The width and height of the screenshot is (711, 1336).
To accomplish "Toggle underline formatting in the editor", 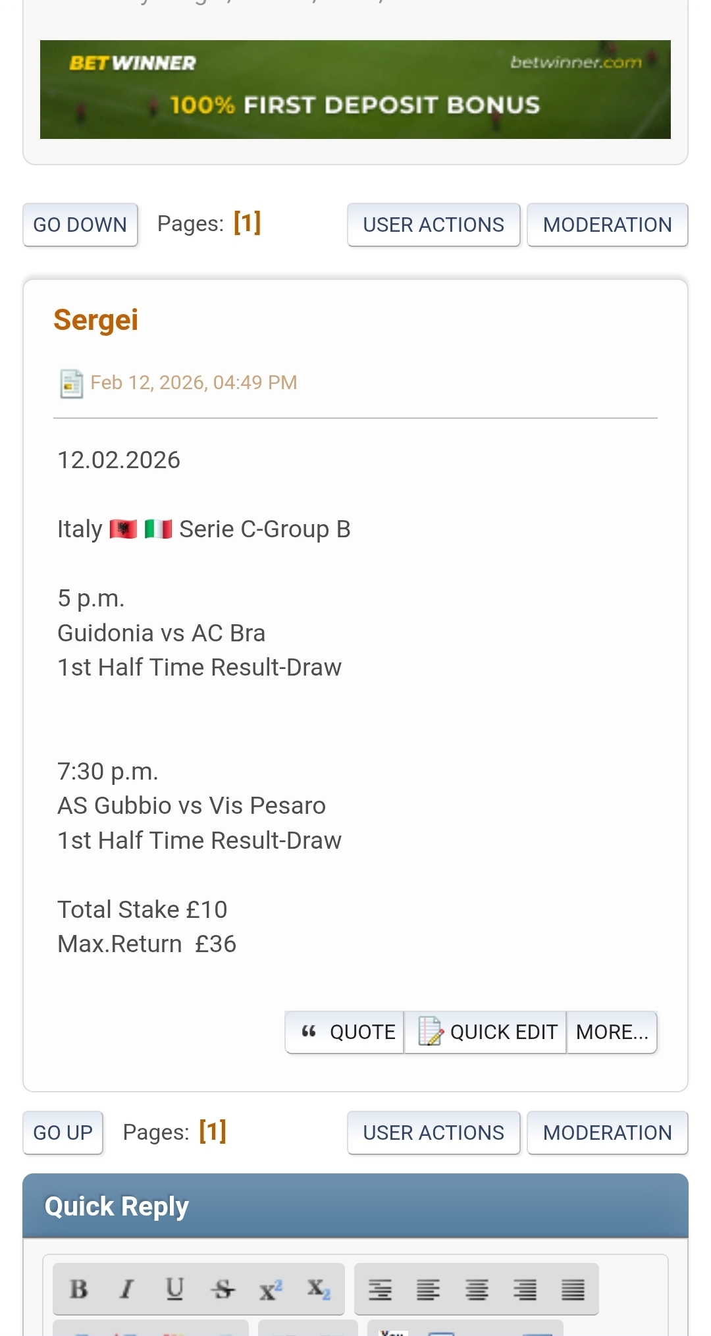I will [x=174, y=1289].
